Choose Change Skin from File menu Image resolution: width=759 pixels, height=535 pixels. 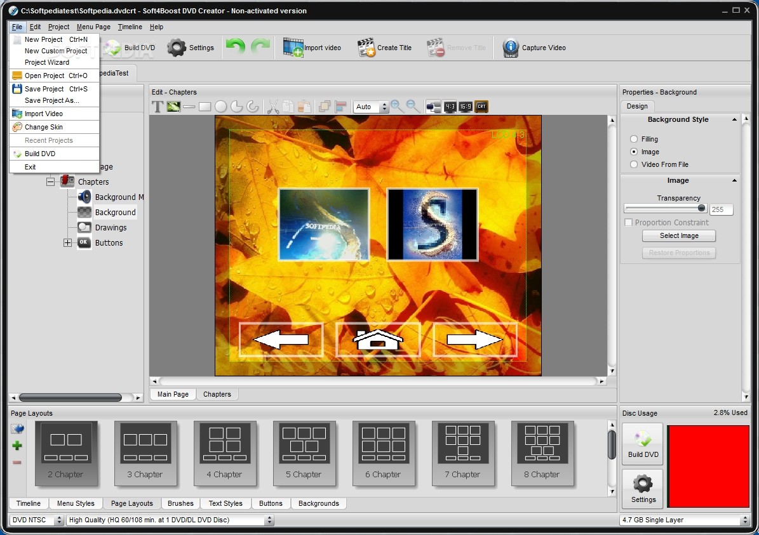click(54, 127)
